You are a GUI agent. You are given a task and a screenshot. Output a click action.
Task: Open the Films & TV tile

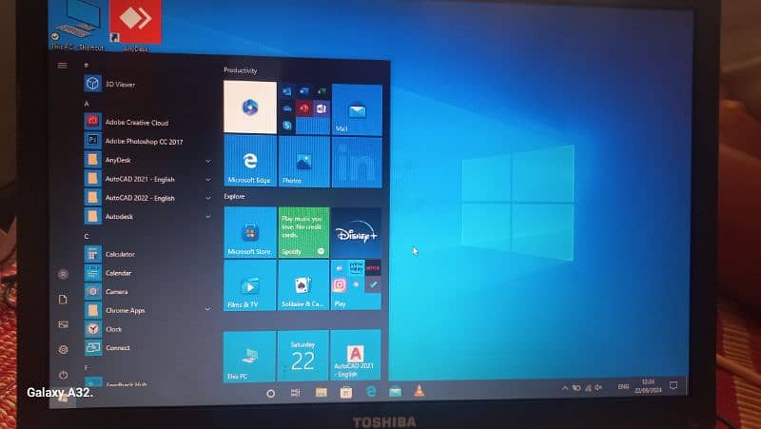[x=250, y=284]
